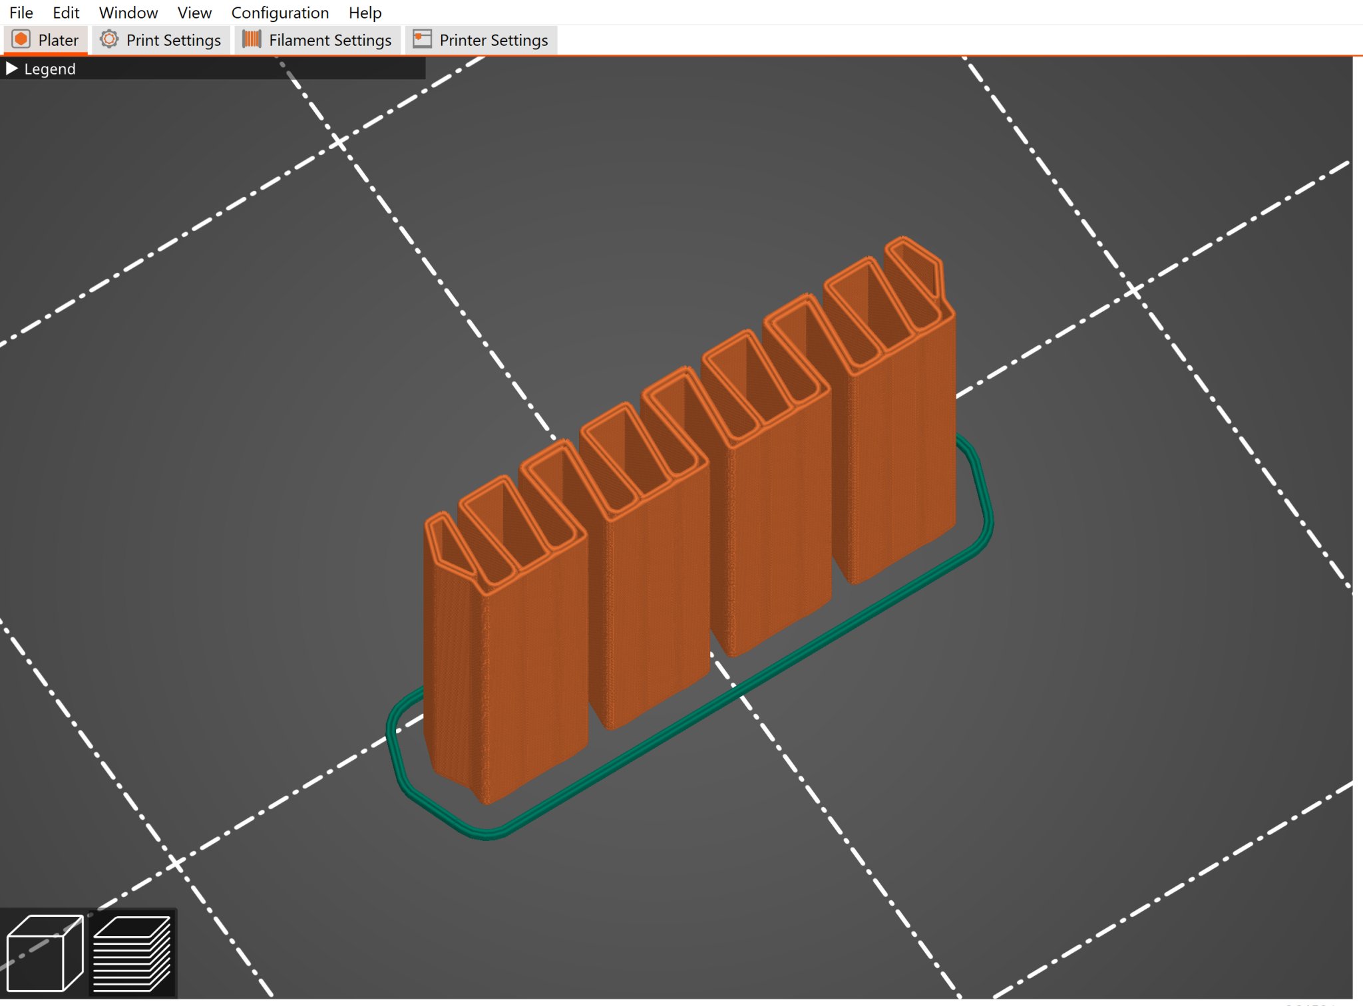Expand the Legend panel triangle
Viewport: 1363px width, 1006px height.
[x=11, y=69]
